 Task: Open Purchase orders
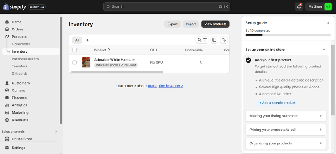pyautogui.click(x=25, y=59)
